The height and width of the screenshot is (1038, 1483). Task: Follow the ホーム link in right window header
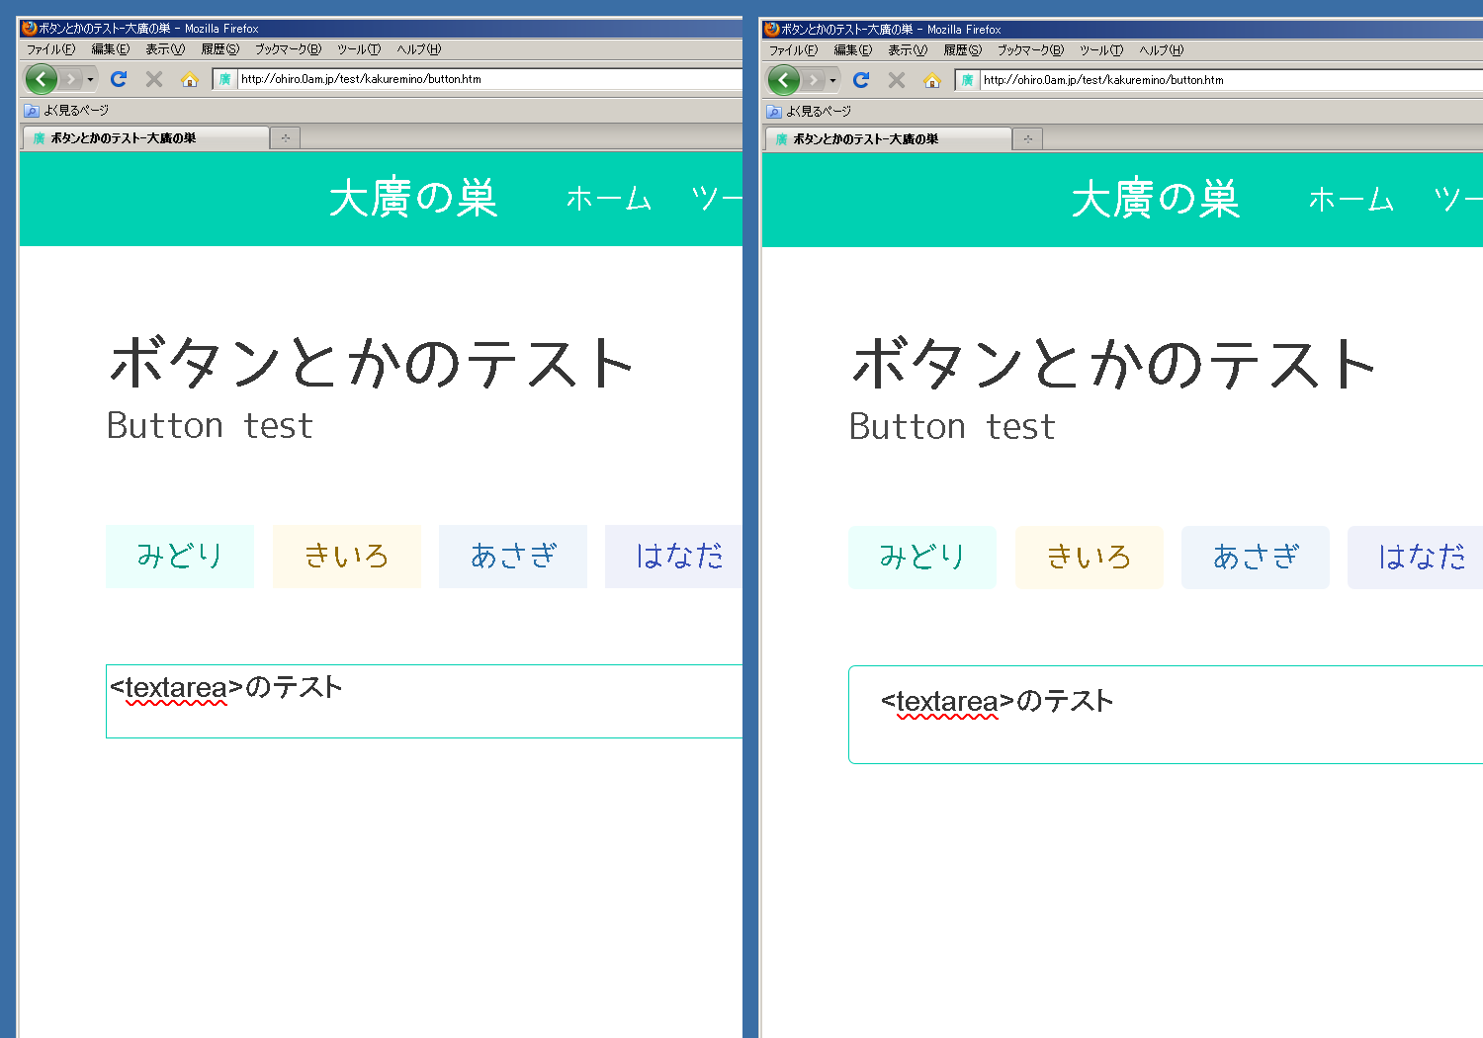[x=1351, y=200]
